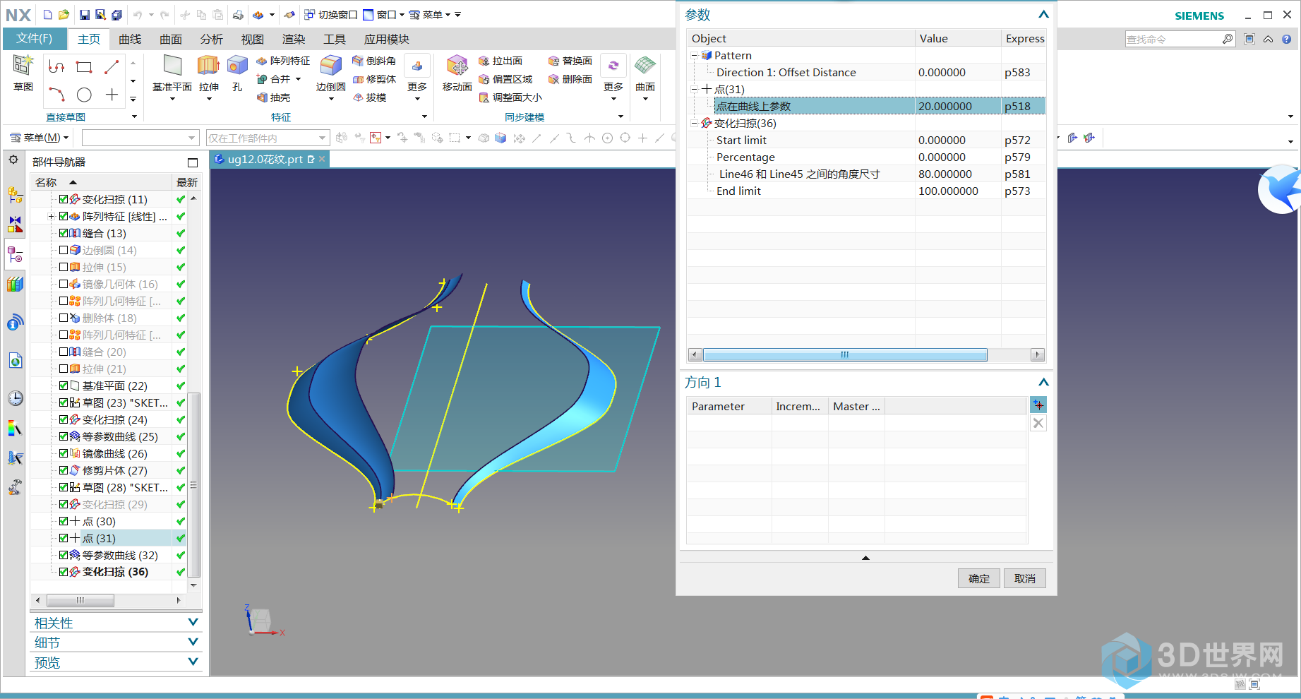Image resolution: width=1301 pixels, height=699 pixels.
Task: Click the Circle sketch tool
Action: click(84, 95)
